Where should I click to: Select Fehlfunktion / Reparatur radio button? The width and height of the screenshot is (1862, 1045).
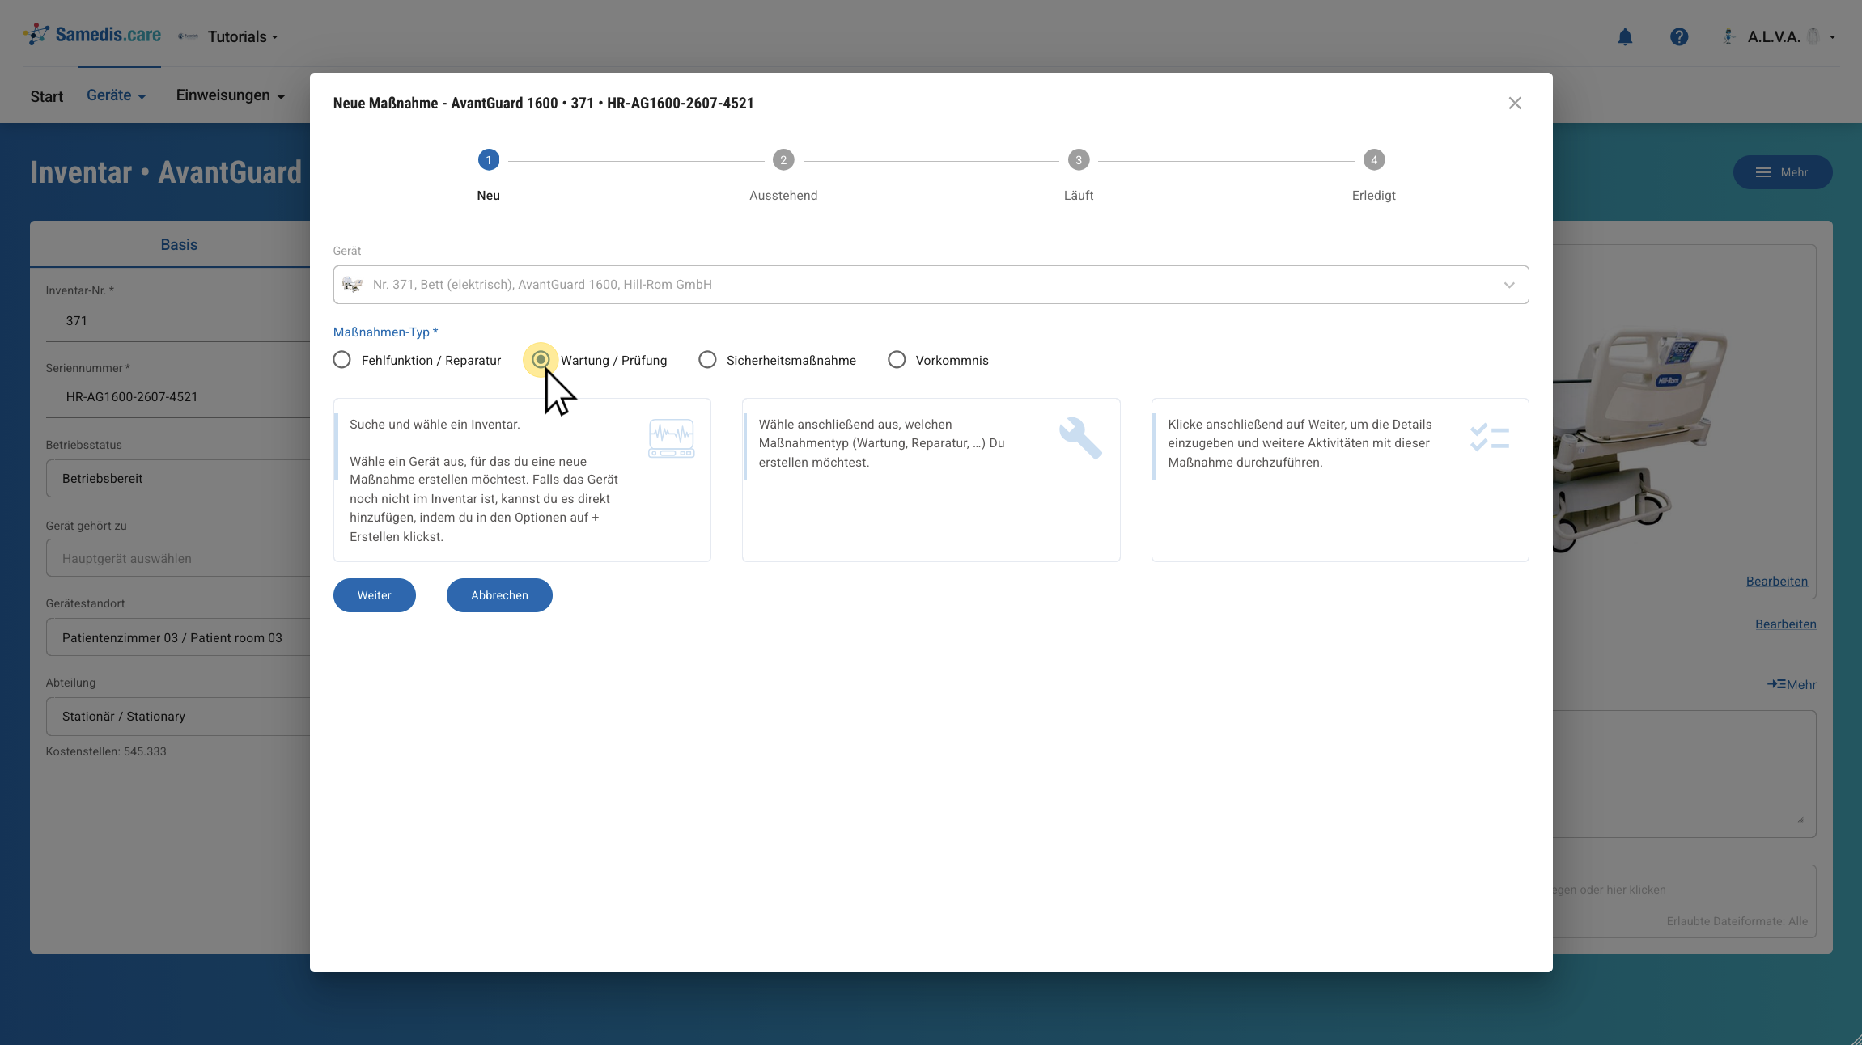[342, 360]
